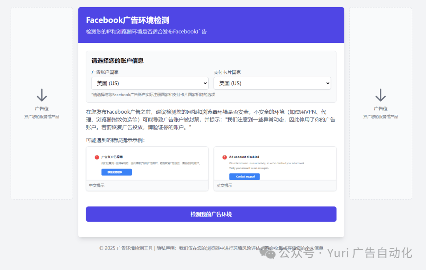The height and width of the screenshot is (270, 426).
Task: Click the Facebook广告环境检测 page title
Action: (127, 20)
